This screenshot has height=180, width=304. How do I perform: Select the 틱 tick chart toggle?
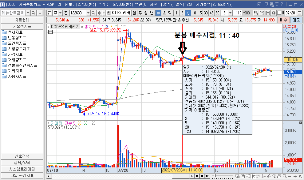pos(170,13)
